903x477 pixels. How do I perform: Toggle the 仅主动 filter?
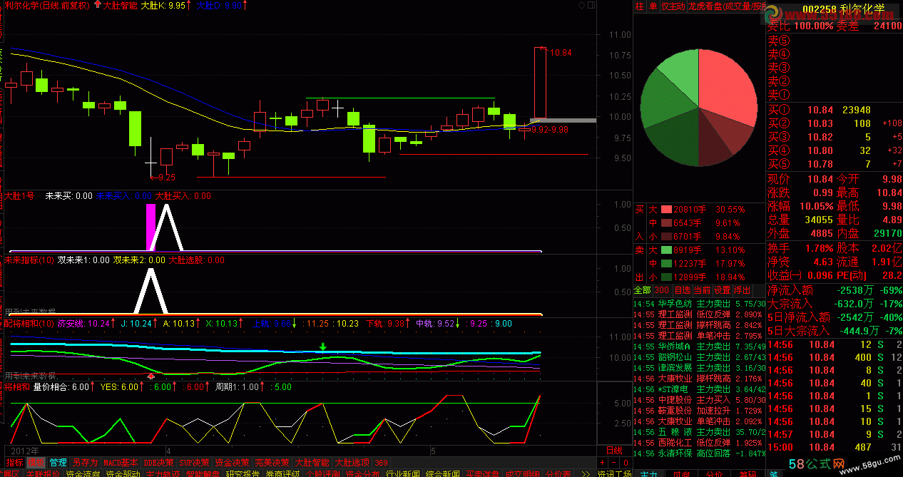pyautogui.click(x=673, y=6)
